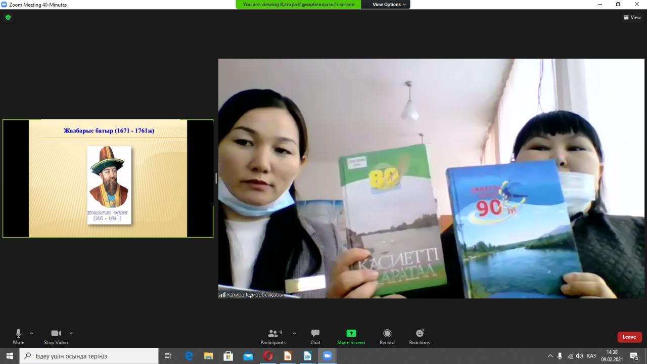Open Opera browser in the taskbar
Image resolution: width=647 pixels, height=364 pixels.
click(268, 356)
